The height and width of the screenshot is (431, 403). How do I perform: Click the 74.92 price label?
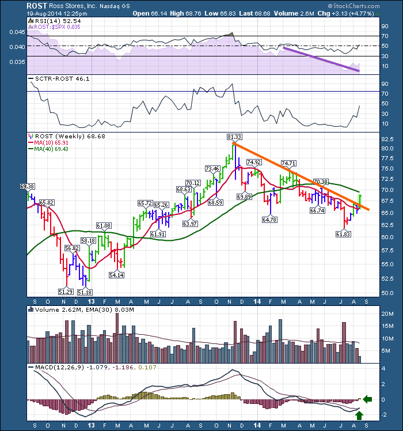253,162
